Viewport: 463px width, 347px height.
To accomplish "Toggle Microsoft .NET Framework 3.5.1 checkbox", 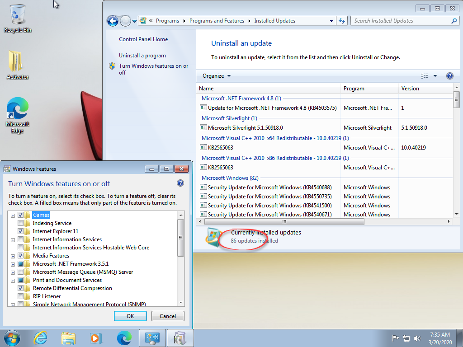I will click(21, 263).
